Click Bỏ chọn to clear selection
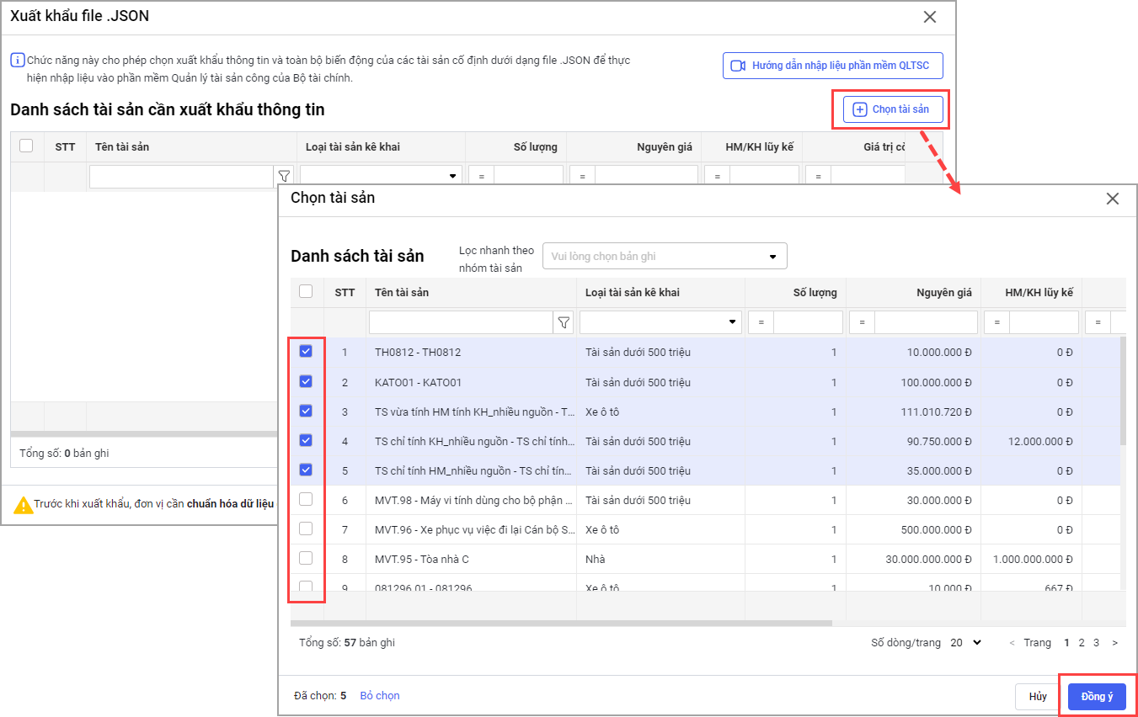 coord(379,696)
